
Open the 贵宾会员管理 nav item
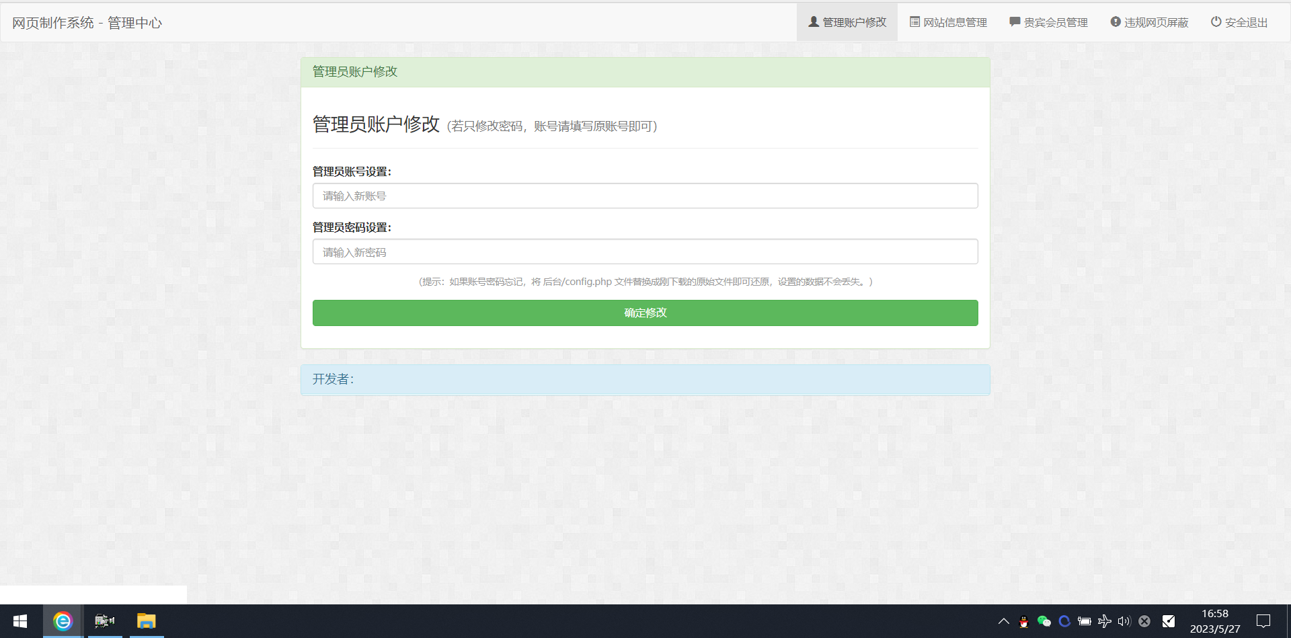click(x=1048, y=22)
